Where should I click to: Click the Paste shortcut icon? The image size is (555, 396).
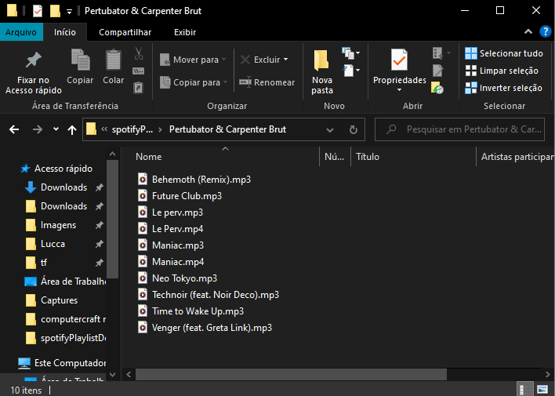138,88
